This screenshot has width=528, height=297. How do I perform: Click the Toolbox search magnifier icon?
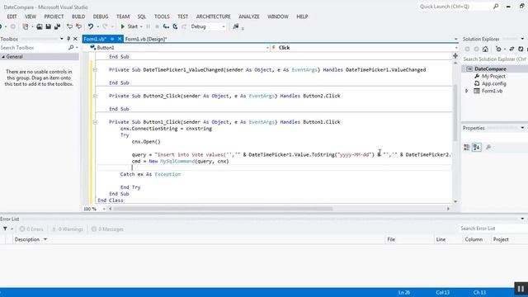point(71,48)
